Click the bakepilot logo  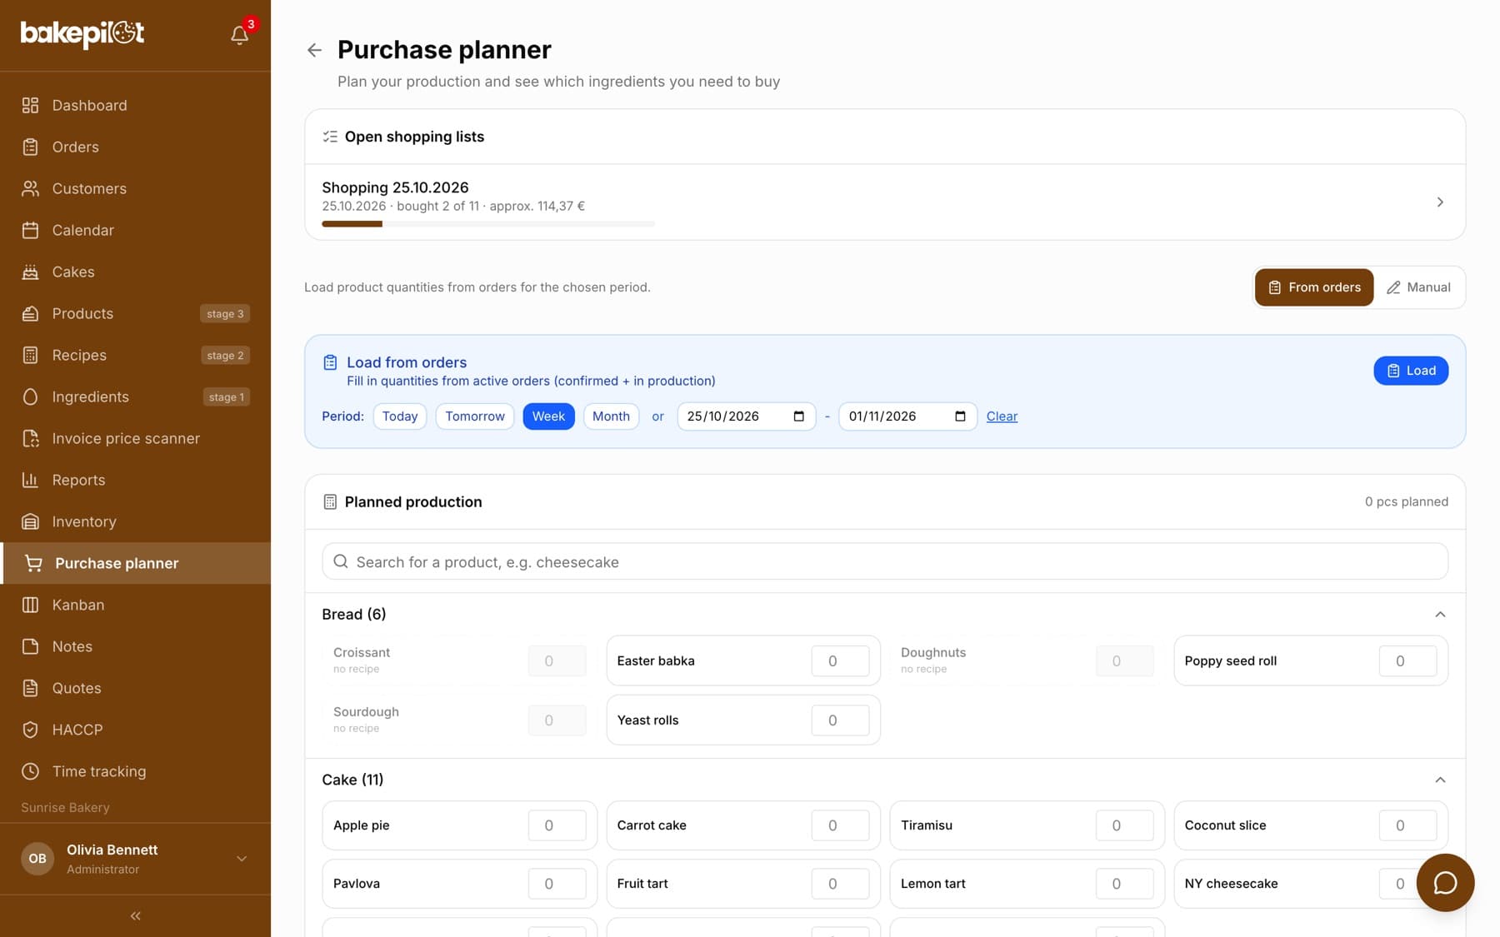(82, 33)
